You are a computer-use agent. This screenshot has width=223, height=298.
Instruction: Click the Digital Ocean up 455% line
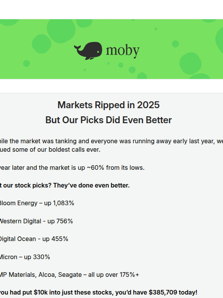point(34,239)
